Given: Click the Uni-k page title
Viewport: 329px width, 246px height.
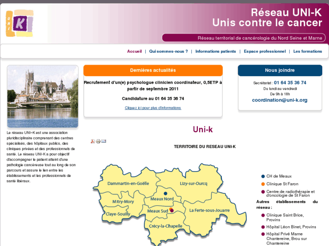Looking at the screenshot, I should [x=203, y=130].
